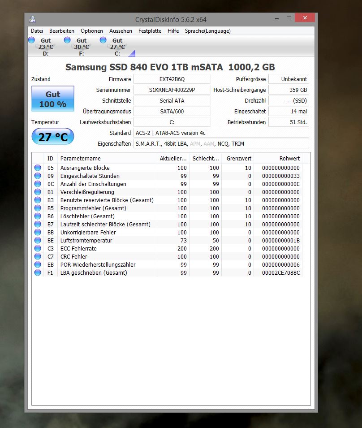Image resolution: width=362 pixels, height=428 pixels.
Task: Click the Rohwert column header
Action: [278, 158]
